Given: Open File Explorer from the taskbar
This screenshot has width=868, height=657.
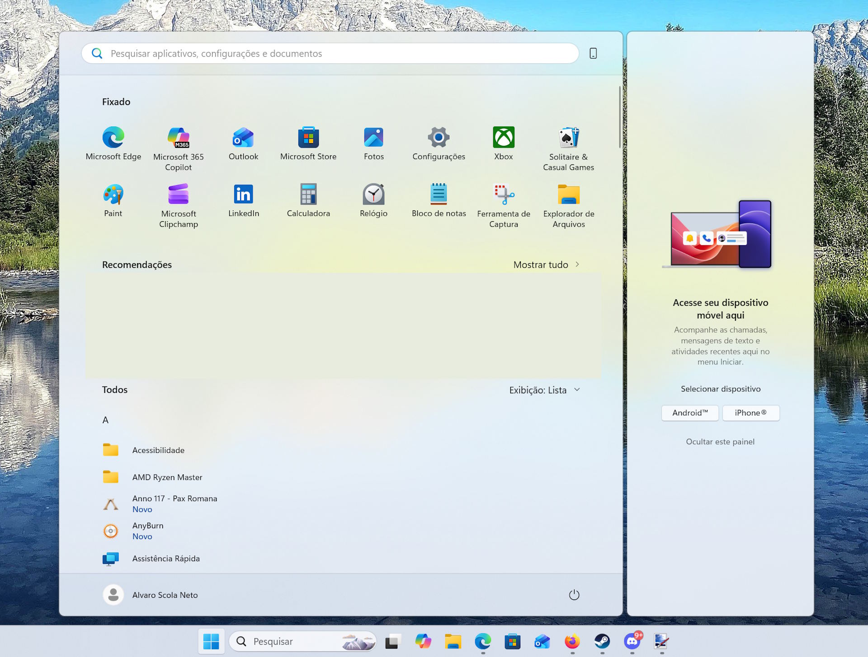Looking at the screenshot, I should coord(453,641).
